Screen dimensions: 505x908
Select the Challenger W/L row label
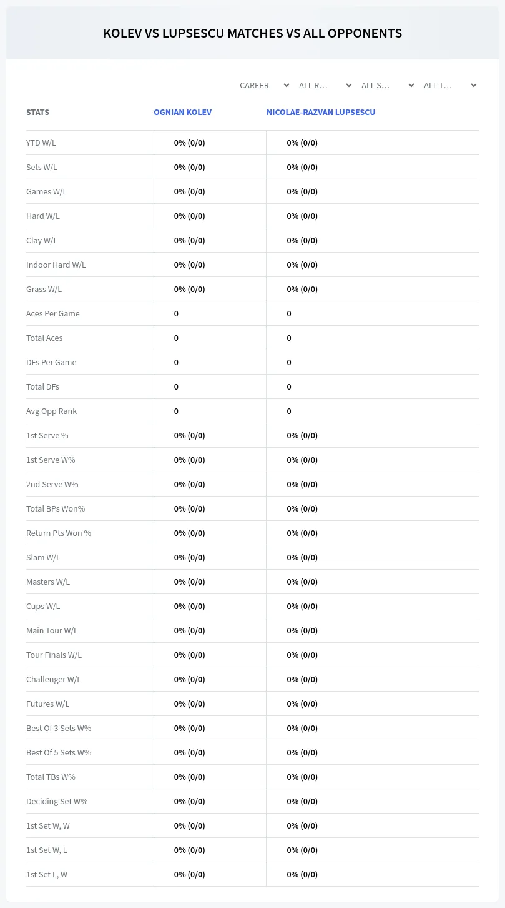coord(54,679)
